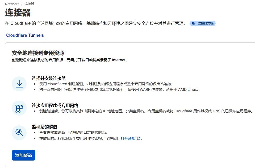Click the 查看连接器诊断 bullet text

coord(73,132)
